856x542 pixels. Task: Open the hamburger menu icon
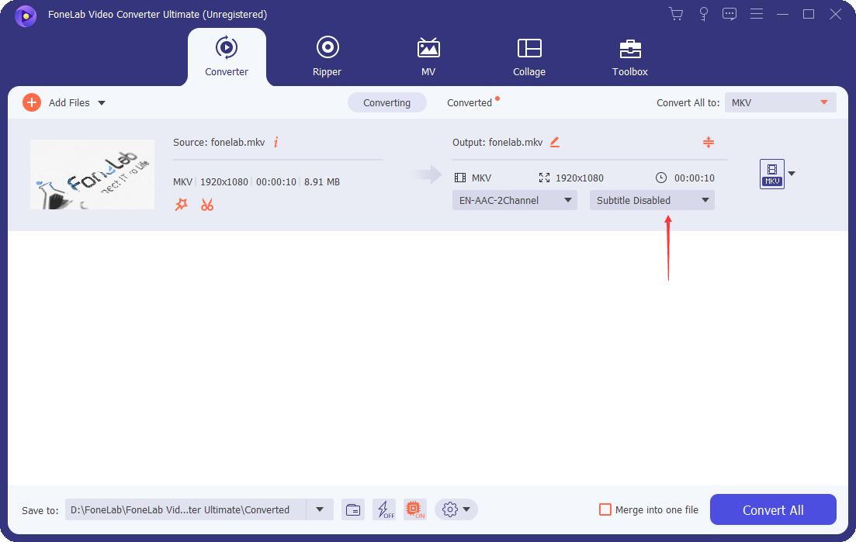point(756,14)
